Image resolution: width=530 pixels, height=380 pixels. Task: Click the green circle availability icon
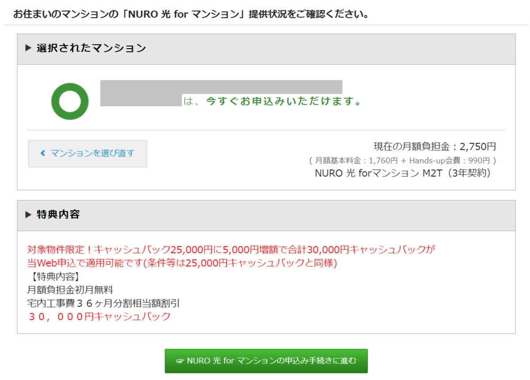tap(70, 101)
